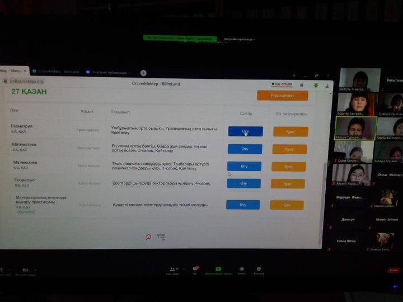This screenshot has height=302, width=403.
Task: Click the bookmark icon in browser address bar
Action: (302, 85)
